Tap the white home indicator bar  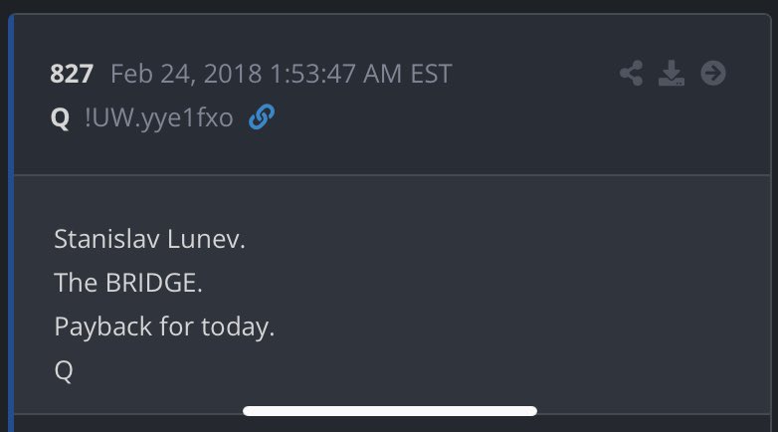pos(390,410)
